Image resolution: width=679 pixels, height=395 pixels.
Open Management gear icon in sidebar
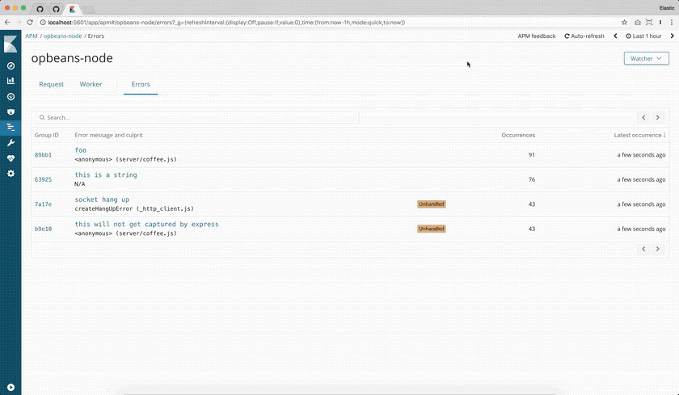click(x=11, y=174)
